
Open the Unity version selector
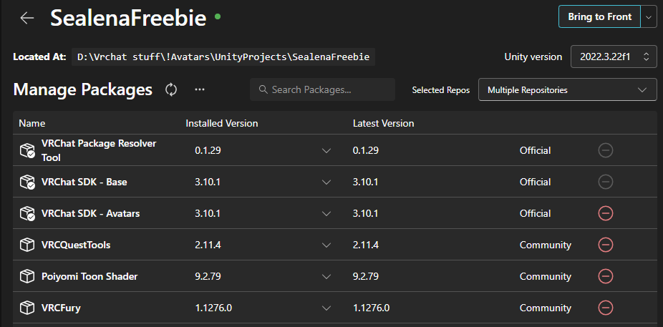[614, 57]
